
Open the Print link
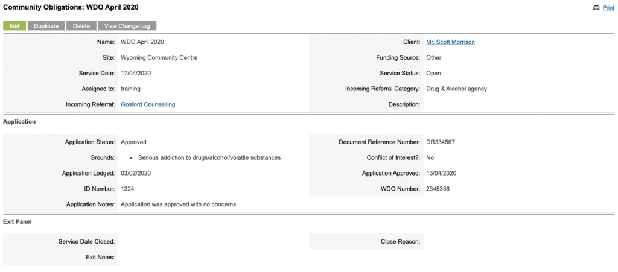click(x=608, y=7)
